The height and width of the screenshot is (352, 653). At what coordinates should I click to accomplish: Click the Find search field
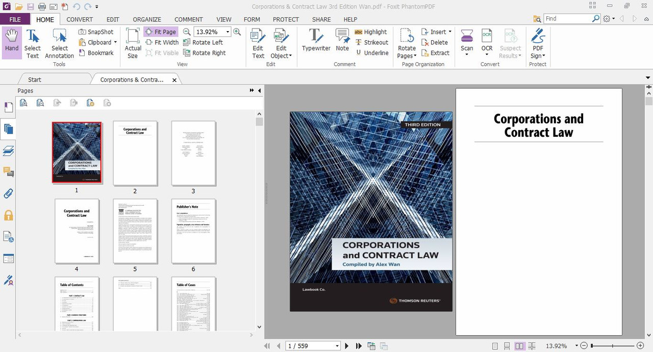pyautogui.click(x=567, y=19)
